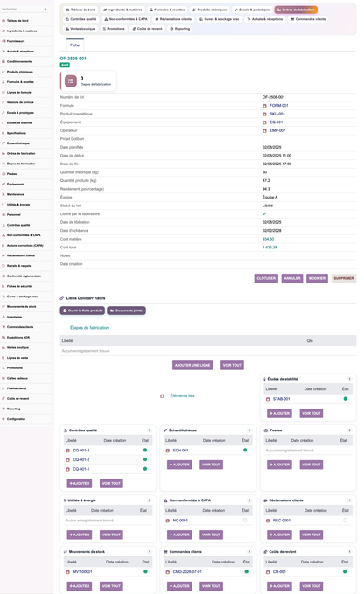Open the REC-0001 customer complaint record
The width and height of the screenshot is (364, 594).
point(282,521)
